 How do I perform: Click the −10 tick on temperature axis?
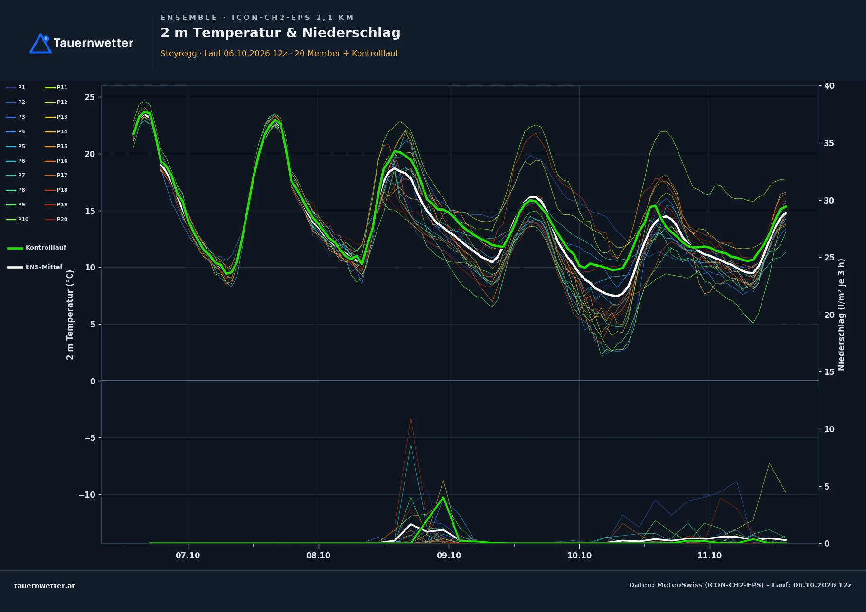tap(87, 495)
